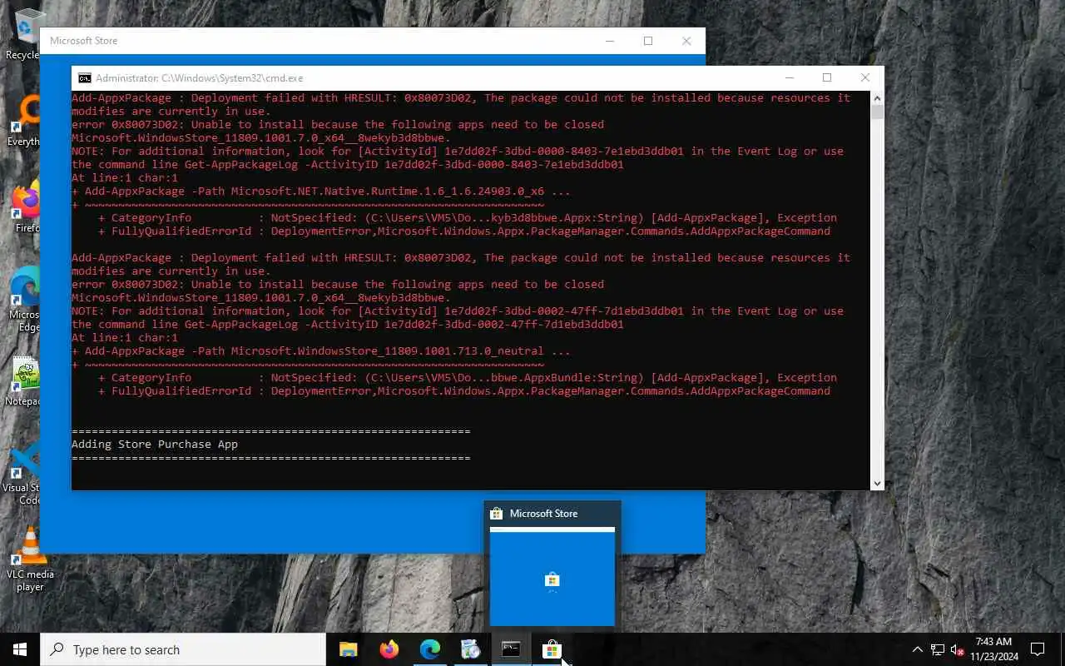Viewport: 1065px width, 666px height.
Task: Open the Visual Studio Code desktop shortcut
Action: click(x=22, y=475)
